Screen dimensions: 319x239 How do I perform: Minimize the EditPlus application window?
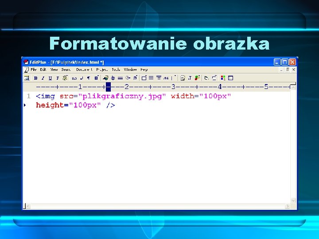click(x=277, y=62)
